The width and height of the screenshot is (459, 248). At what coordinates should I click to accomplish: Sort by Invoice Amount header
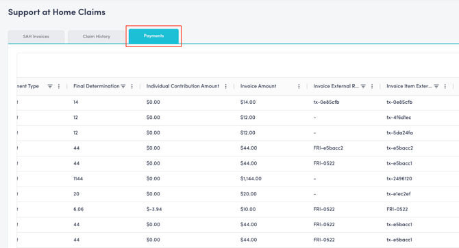[x=258, y=86]
